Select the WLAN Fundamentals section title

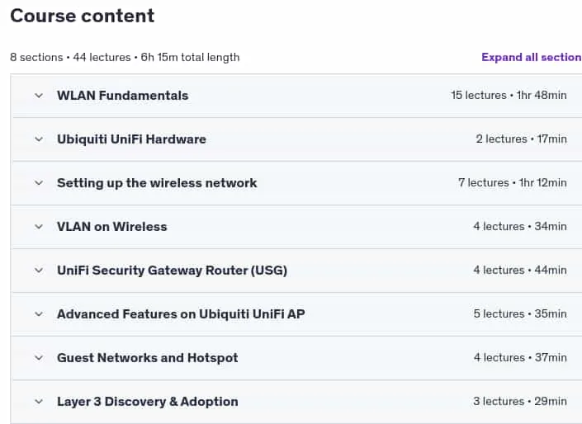tap(123, 96)
